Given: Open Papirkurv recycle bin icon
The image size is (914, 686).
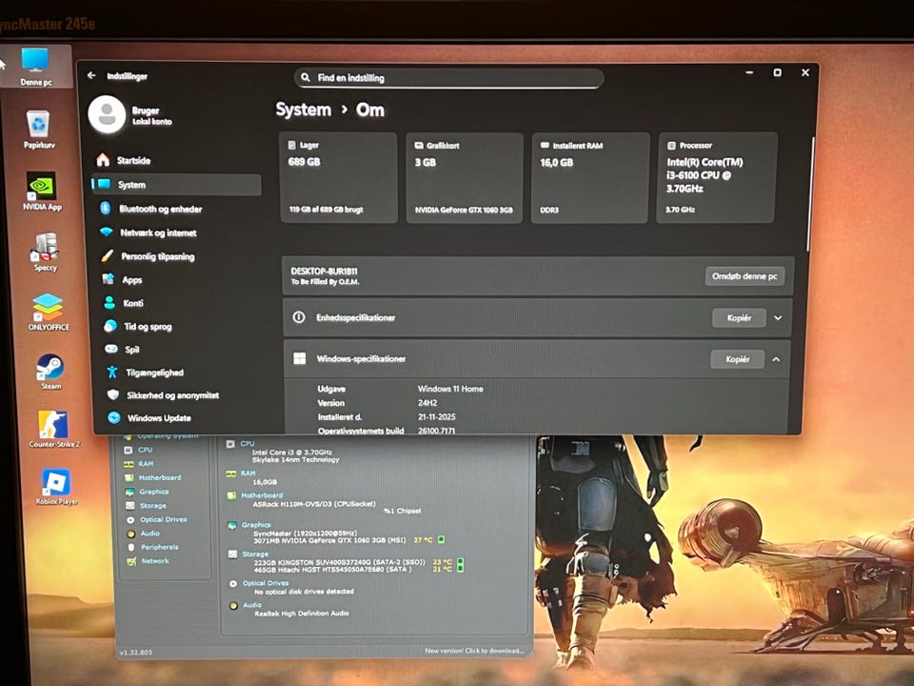Looking at the screenshot, I should click(38, 125).
